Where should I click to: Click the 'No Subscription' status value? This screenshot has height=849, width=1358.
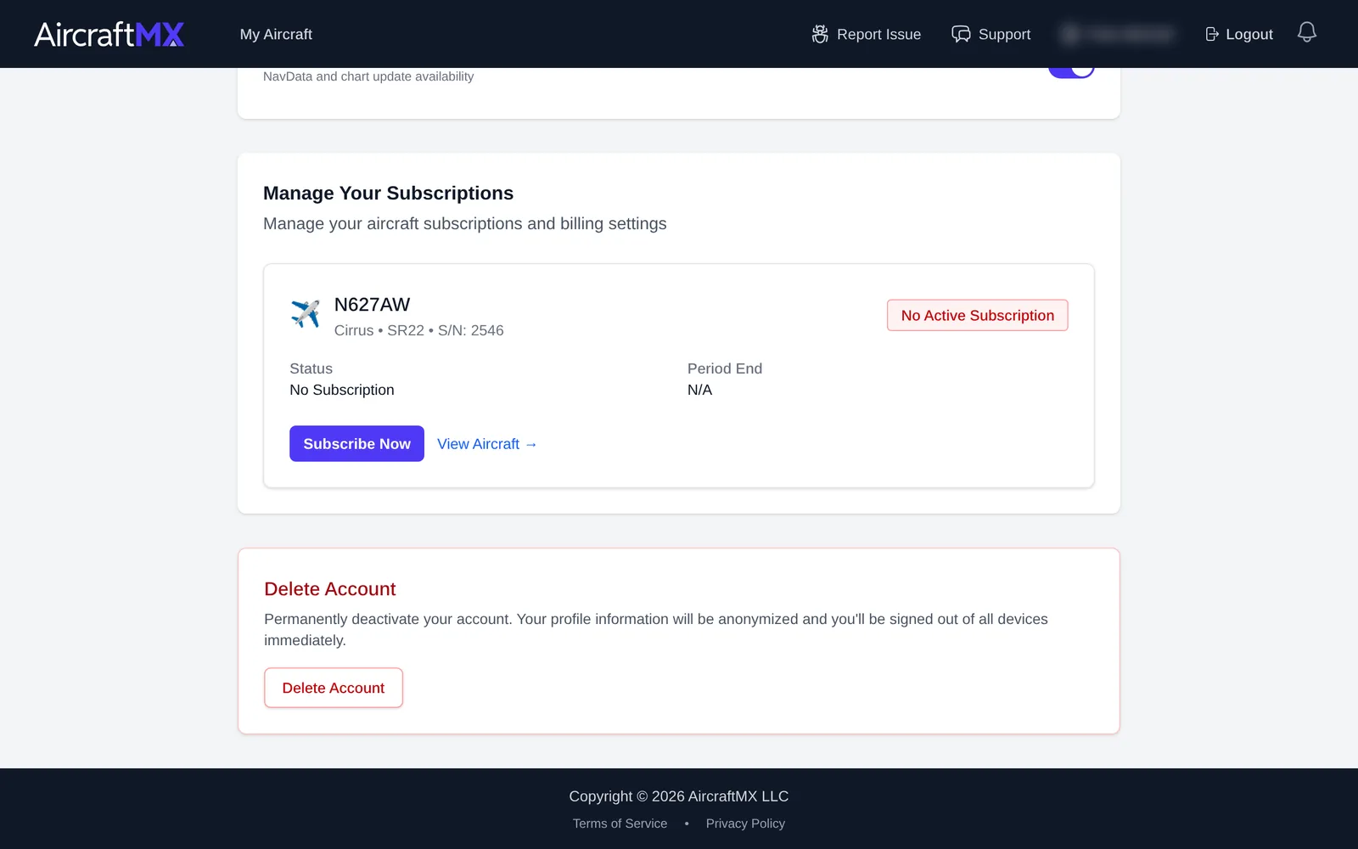click(x=342, y=390)
